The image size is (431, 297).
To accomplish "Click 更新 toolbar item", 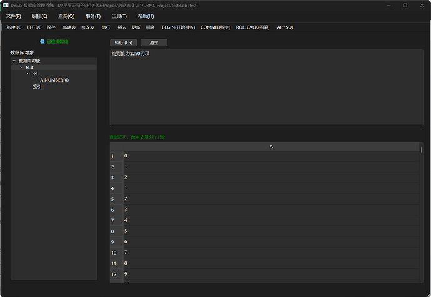I will point(136,27).
